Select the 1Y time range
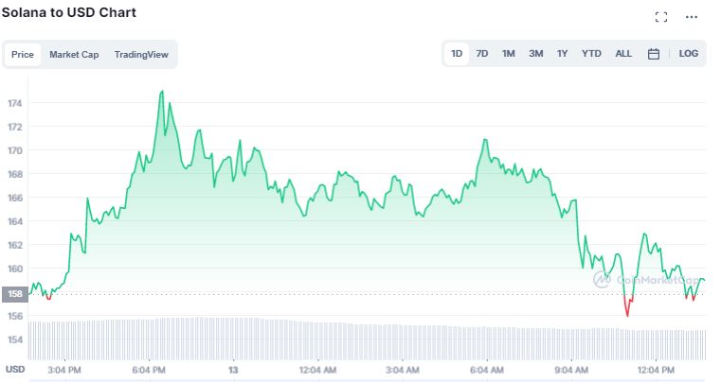721x382 pixels. pos(562,54)
